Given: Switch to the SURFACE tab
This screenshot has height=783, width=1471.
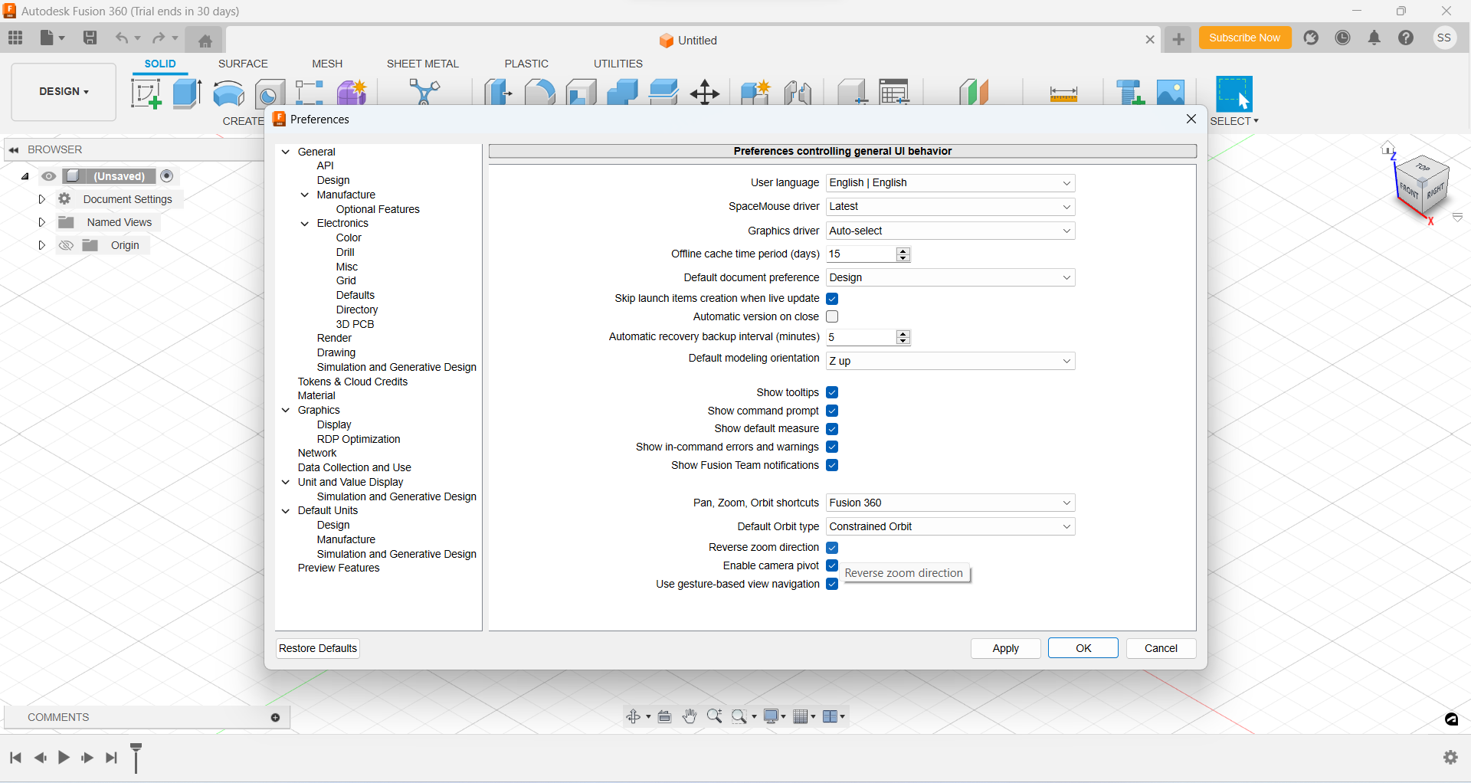Looking at the screenshot, I should point(243,64).
